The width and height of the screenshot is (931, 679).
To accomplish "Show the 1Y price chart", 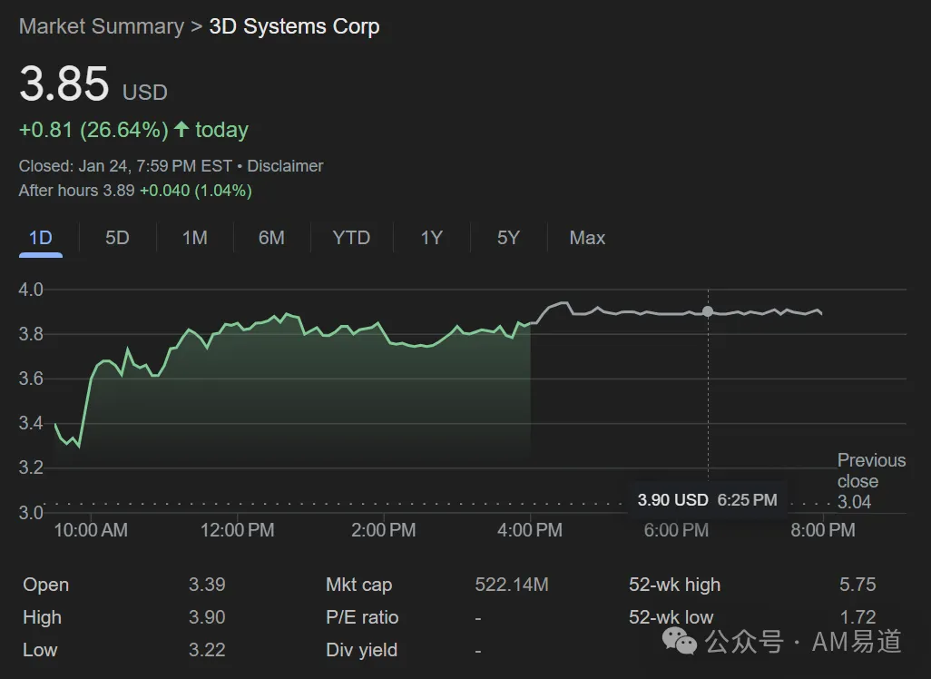I will 432,238.
